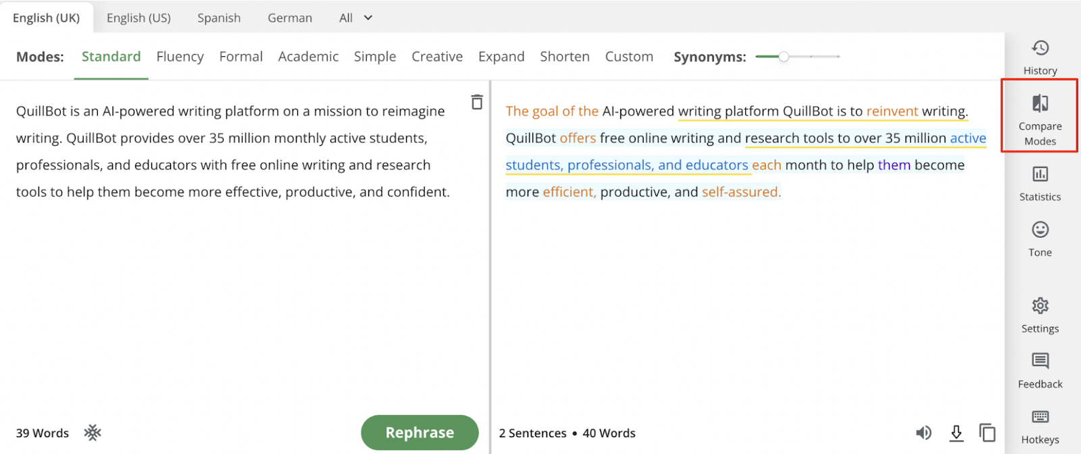Select the Simple mode

pyautogui.click(x=375, y=57)
